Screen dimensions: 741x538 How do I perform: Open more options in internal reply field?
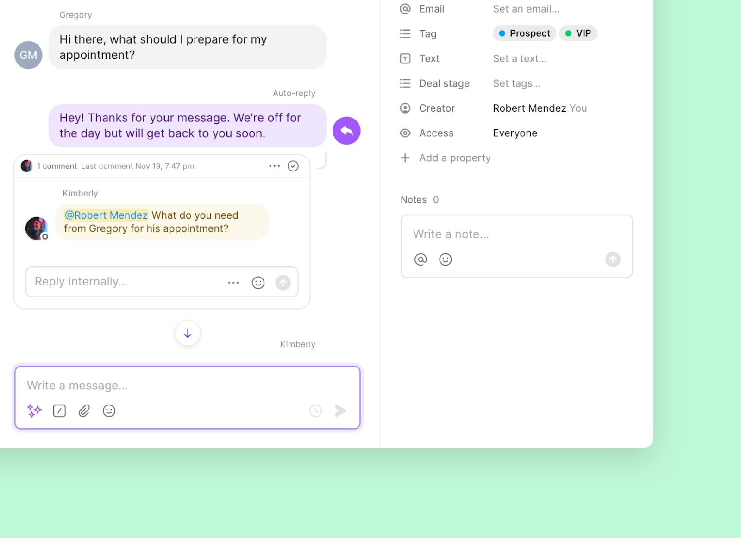pyautogui.click(x=233, y=283)
